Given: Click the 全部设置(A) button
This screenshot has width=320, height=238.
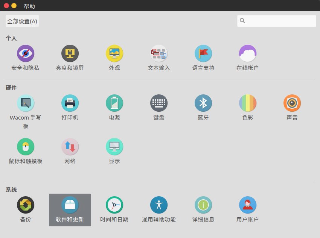Looking at the screenshot, I should pyautogui.click(x=22, y=21).
